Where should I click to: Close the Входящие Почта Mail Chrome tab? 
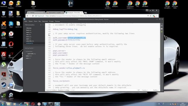click(x=82, y=13)
